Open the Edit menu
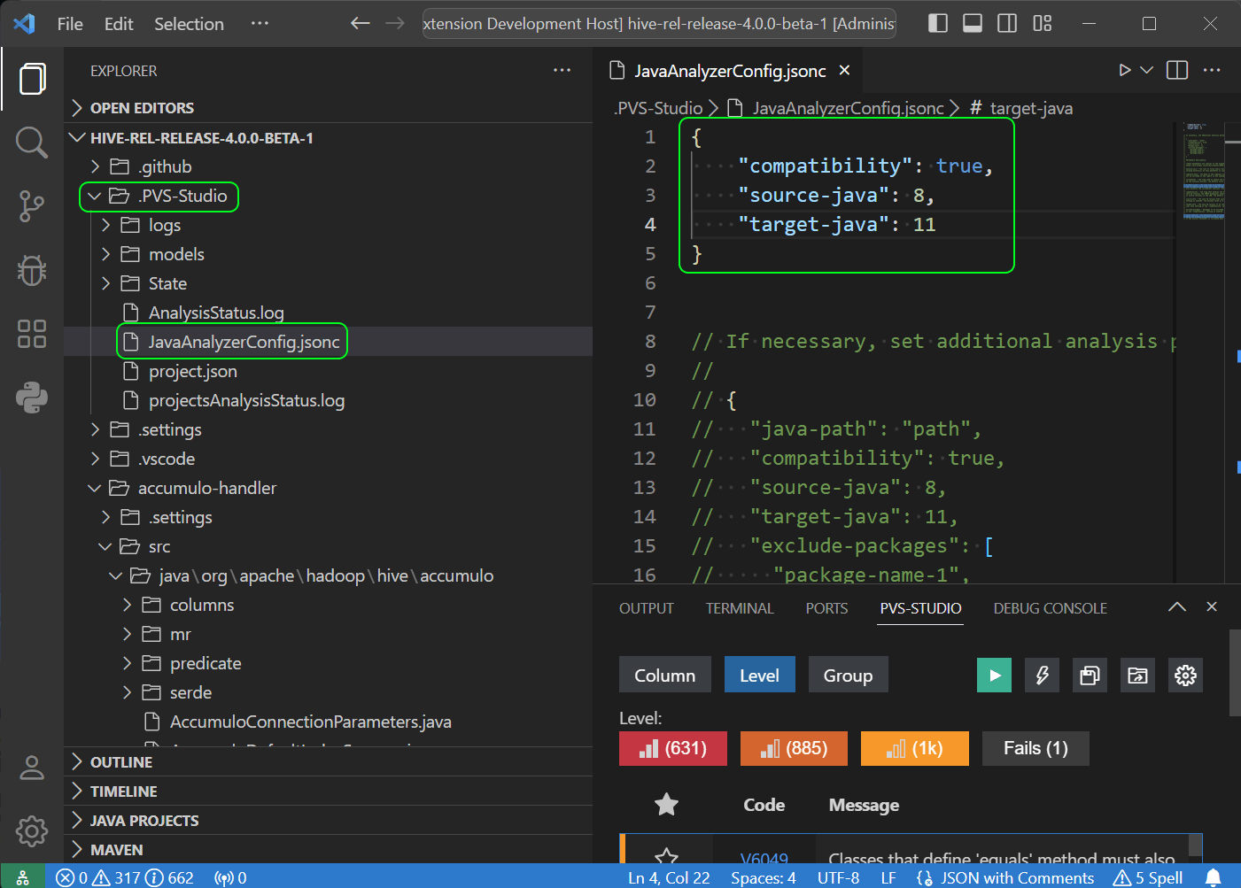Viewport: 1241px width, 888px height. pyautogui.click(x=119, y=24)
